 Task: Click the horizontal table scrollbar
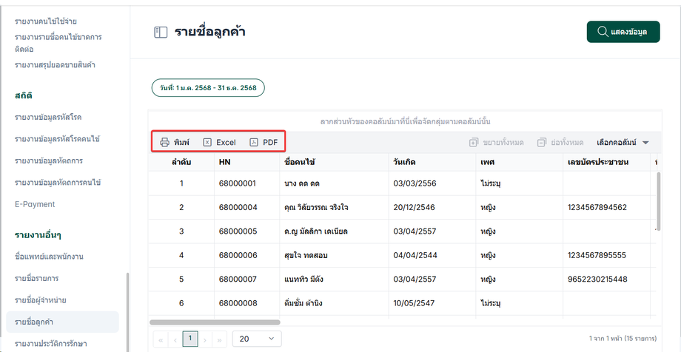215,322
